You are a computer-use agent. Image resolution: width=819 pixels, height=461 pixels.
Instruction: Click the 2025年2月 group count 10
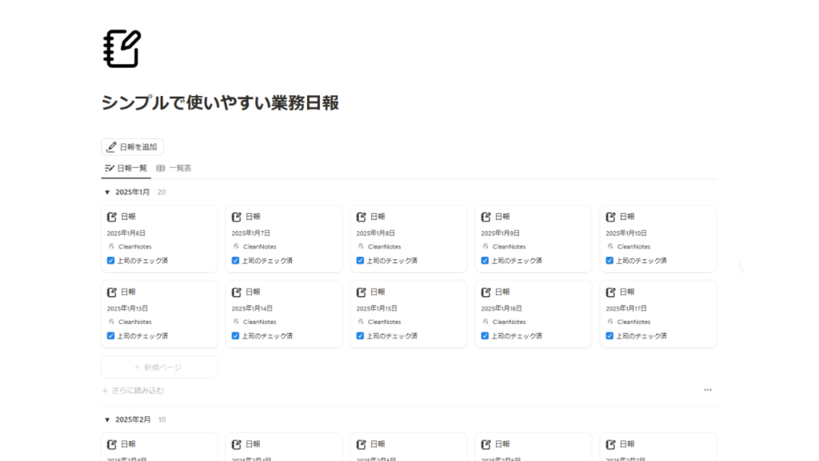click(162, 419)
